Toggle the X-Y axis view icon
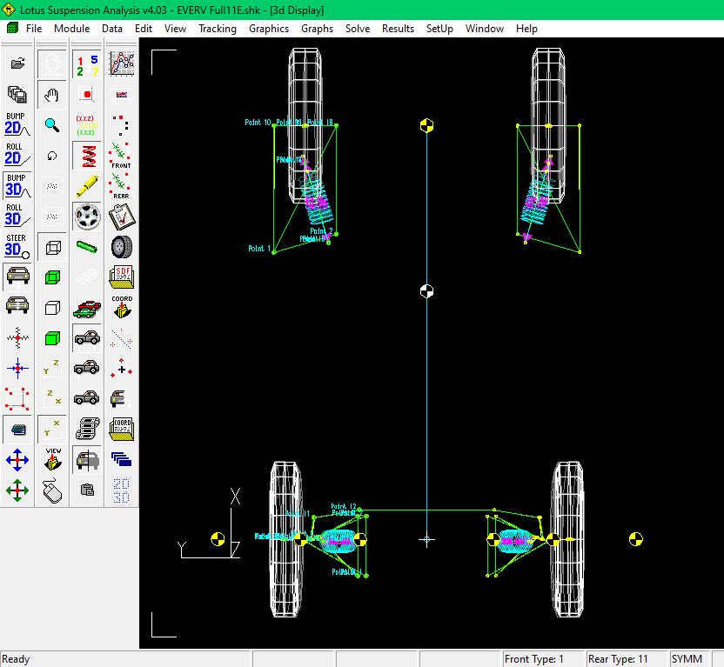The image size is (724, 667). 52,430
